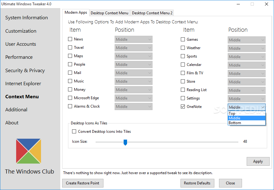Switch to Desktop Context Menu tab
The width and height of the screenshot is (274, 190).
click(110, 13)
